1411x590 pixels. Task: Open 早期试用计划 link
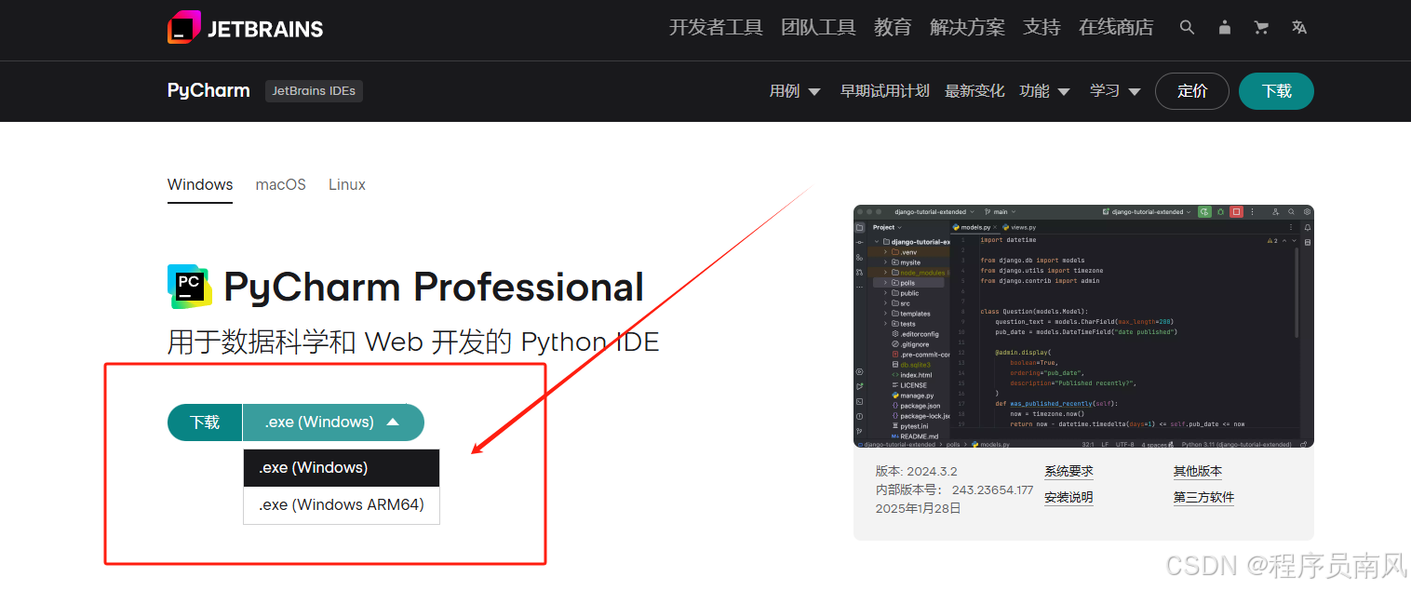(884, 91)
